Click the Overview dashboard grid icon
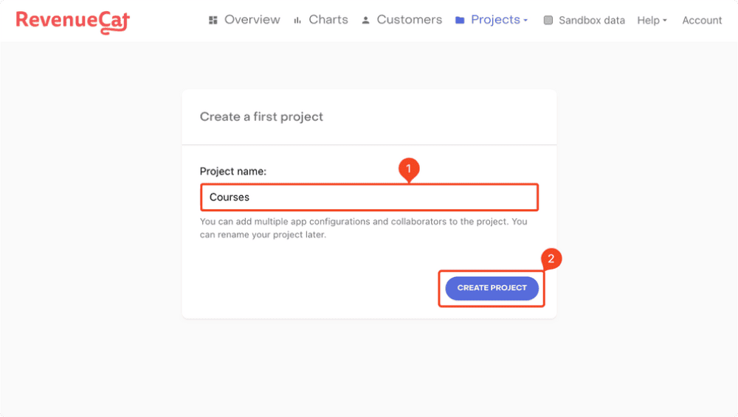This screenshot has width=738, height=417. pos(213,21)
